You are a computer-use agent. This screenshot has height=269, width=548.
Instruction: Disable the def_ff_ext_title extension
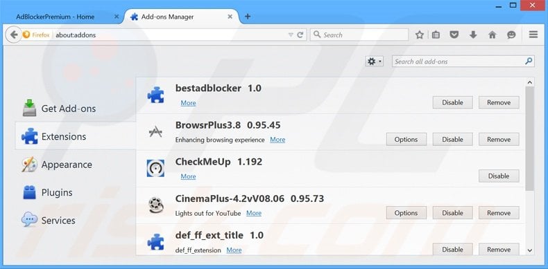[452, 250]
